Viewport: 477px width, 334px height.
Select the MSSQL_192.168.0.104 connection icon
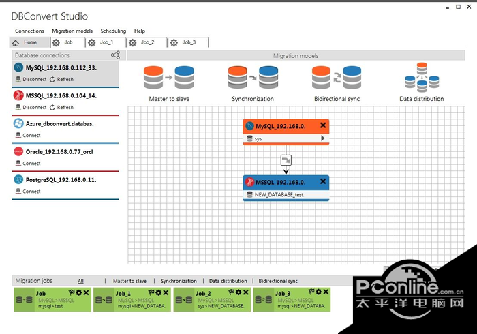(x=18, y=95)
